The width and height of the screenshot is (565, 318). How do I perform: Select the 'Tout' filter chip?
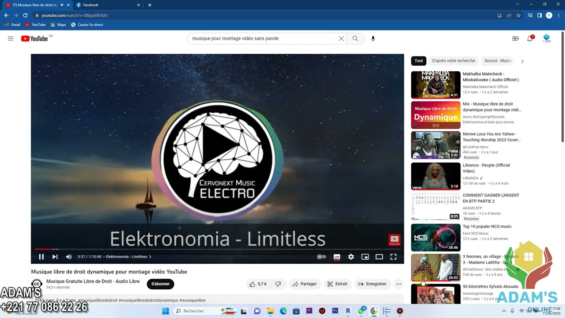419,61
